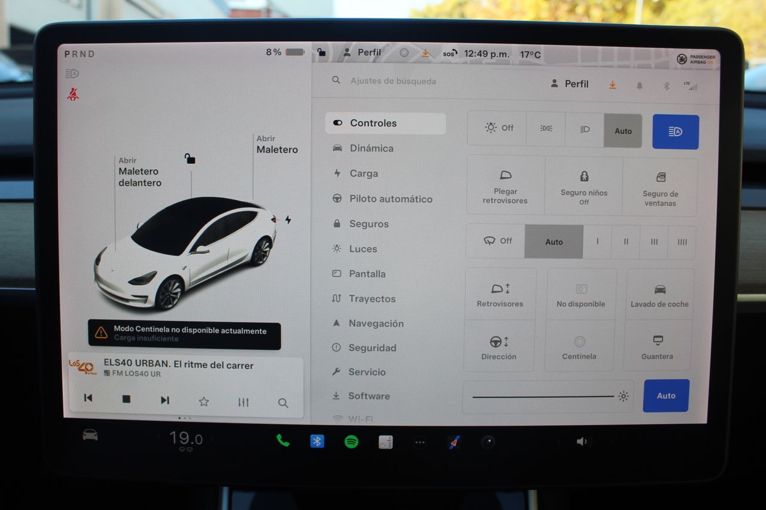Tap the unlock padlock above the car
The image size is (766, 510).
190,158
